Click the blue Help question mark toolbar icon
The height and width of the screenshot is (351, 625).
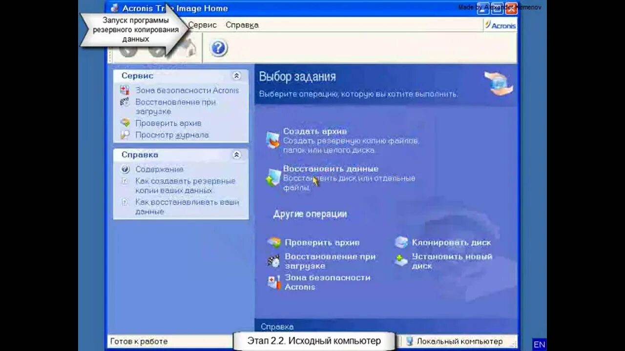click(x=219, y=48)
